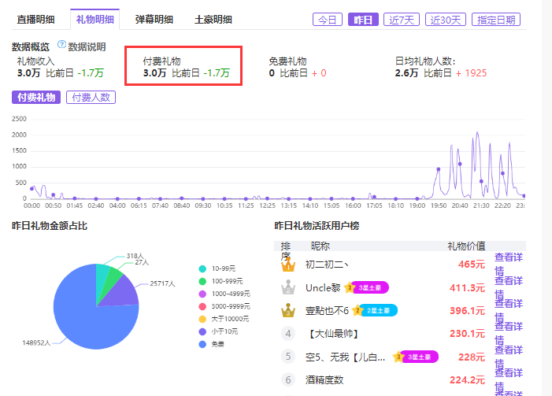
Task: Click the 224.2元 gift value
Action: (x=467, y=380)
